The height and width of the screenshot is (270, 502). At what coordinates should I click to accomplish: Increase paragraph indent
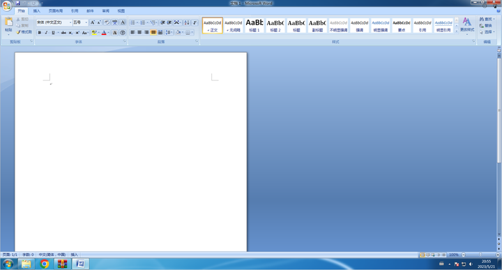pyautogui.click(x=169, y=22)
